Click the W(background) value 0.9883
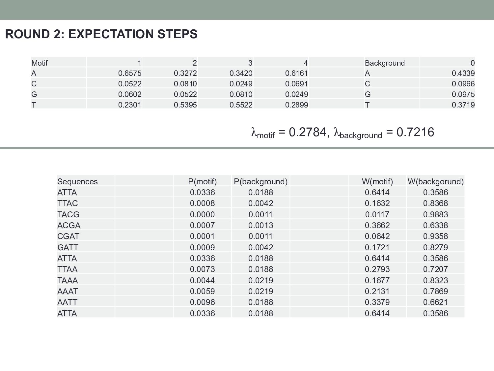The image size is (494, 371). tap(435, 215)
